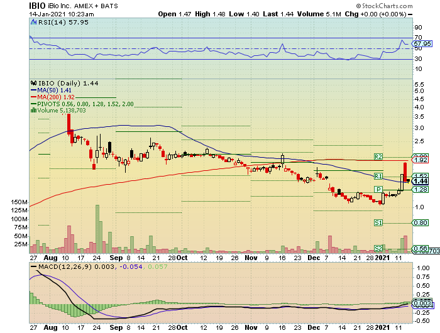Click the Last 1.44 header value
Screen dimensions: 440x333
pos(278,14)
